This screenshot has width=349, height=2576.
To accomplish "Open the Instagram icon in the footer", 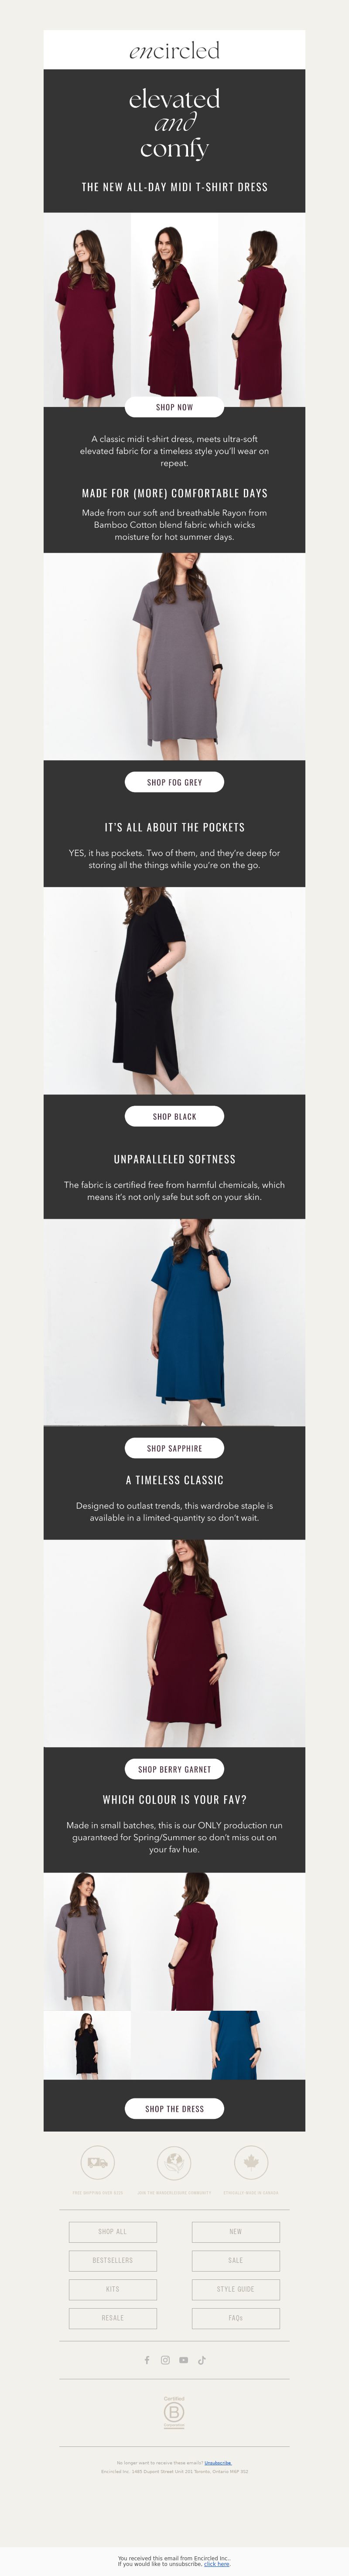I will click(165, 2360).
